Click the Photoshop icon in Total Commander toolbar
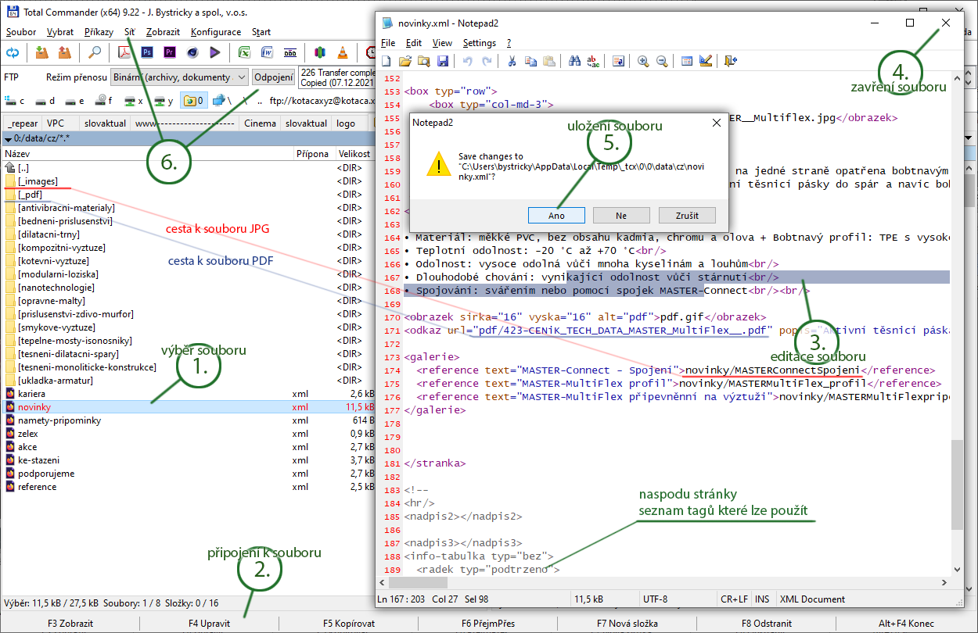Screen dimensions: 978x633 coord(146,52)
